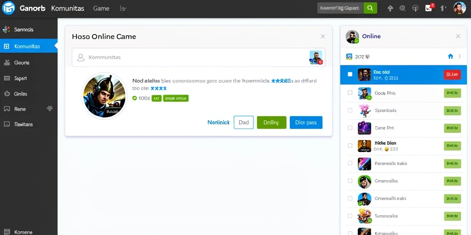Tick the checkbox next to Oocle Phis
Image resolution: width=471 pixels, height=235 pixels.
tap(350, 93)
